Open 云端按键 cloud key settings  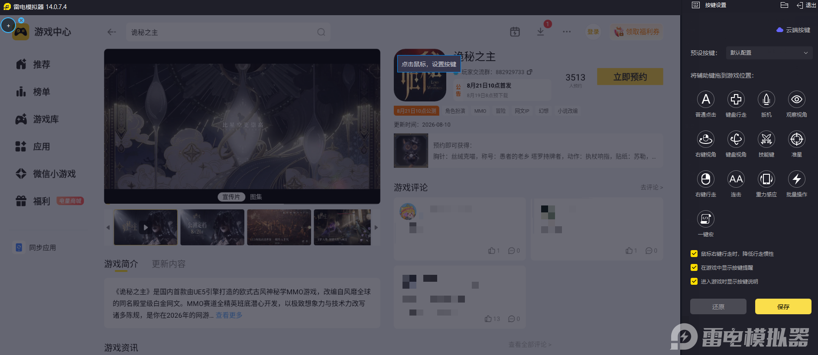pyautogui.click(x=793, y=30)
